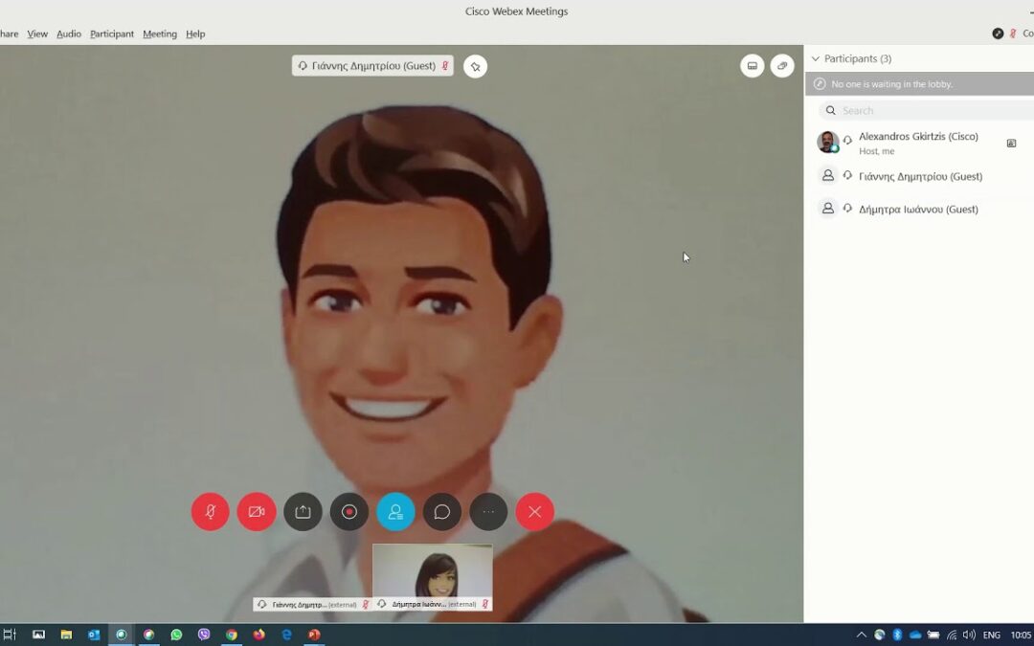
Task: Turn on the camera with the video button
Action: [x=257, y=512]
